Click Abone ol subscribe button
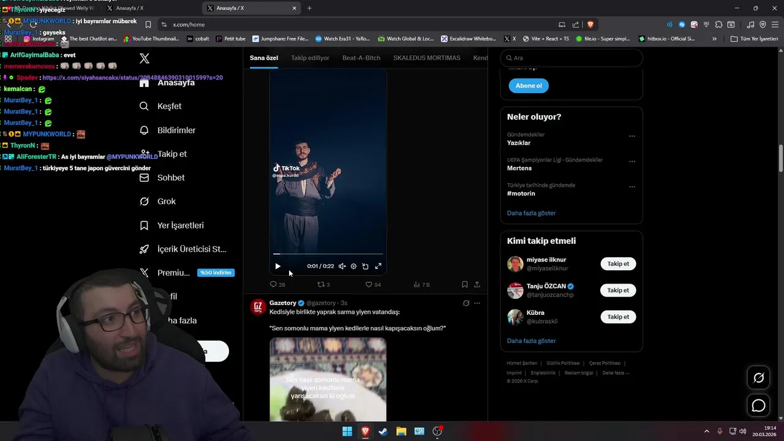This screenshot has width=784, height=441. 529,86
